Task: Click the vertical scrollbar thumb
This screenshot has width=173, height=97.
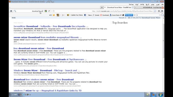Action: 163,40
